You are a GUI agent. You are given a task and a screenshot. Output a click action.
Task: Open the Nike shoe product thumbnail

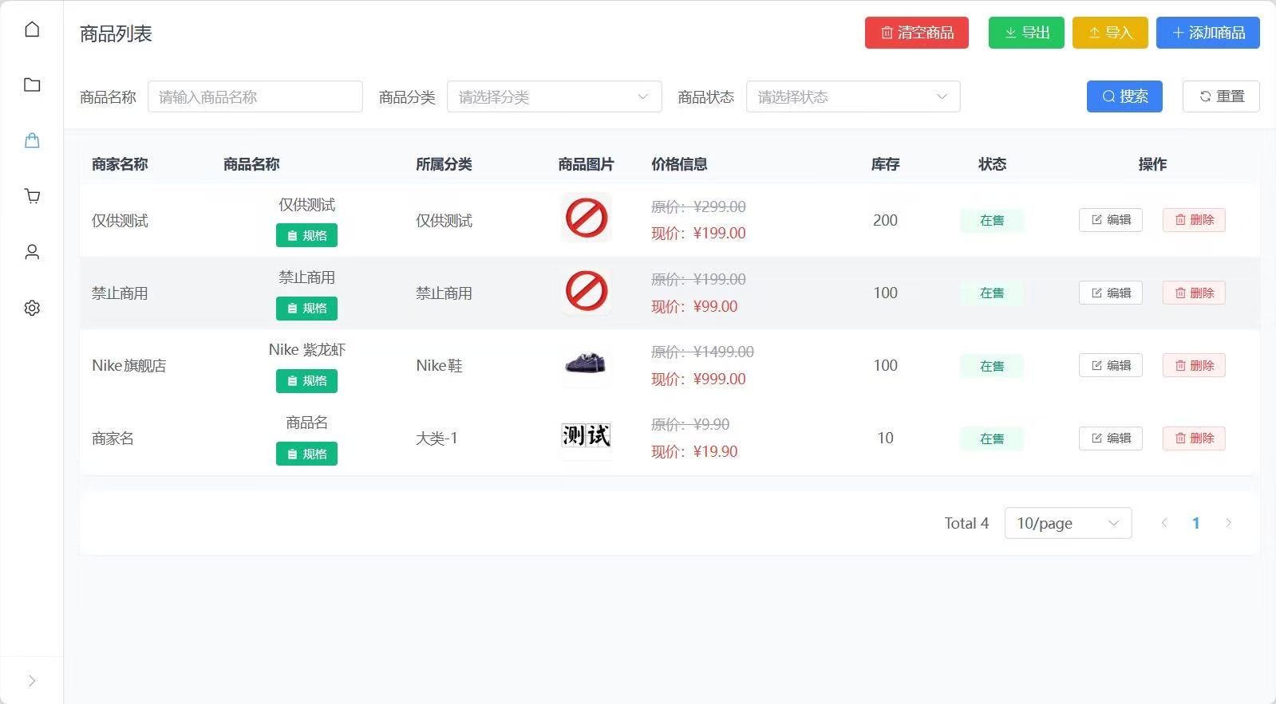pyautogui.click(x=587, y=364)
